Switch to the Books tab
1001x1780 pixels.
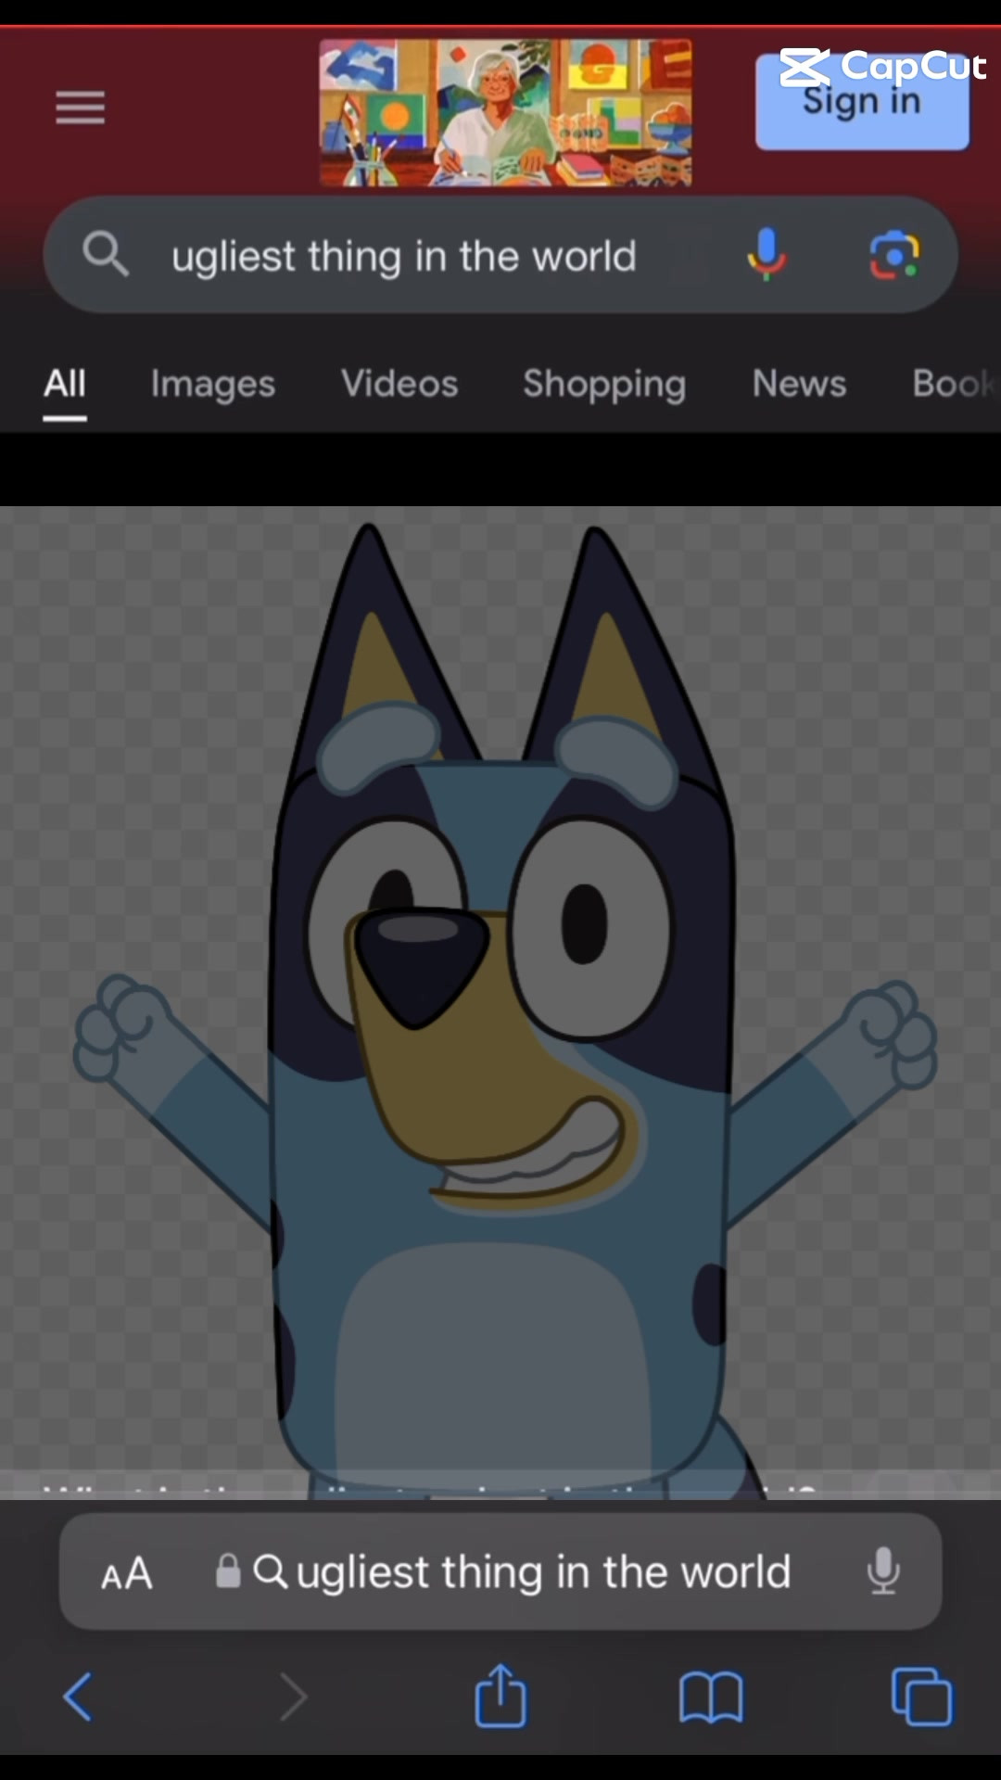click(955, 384)
